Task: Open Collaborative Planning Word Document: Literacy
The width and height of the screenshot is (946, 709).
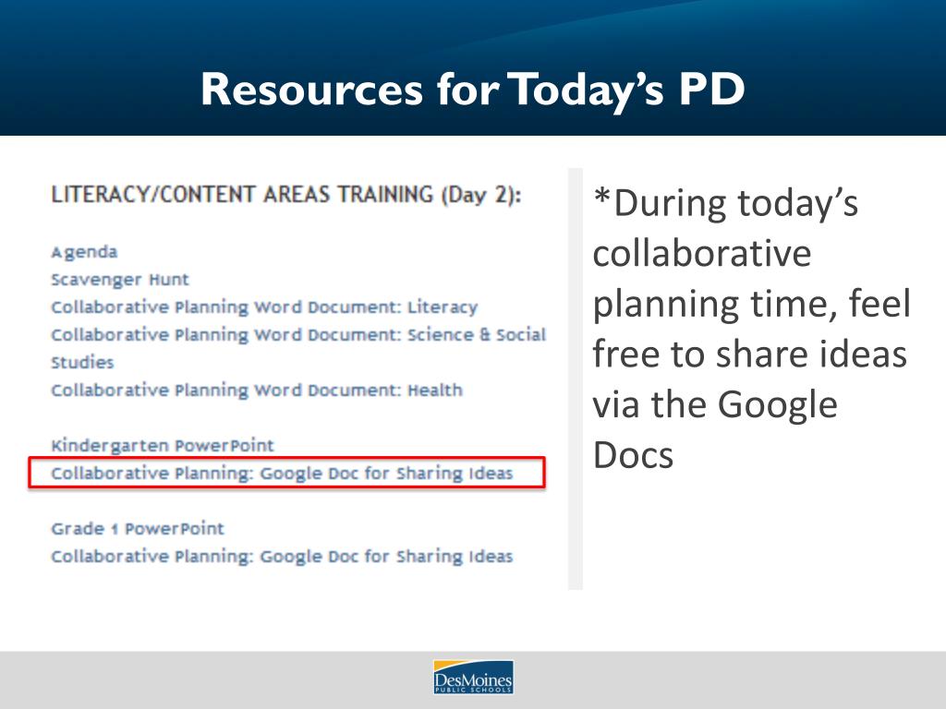Action: pyautogui.click(x=264, y=307)
